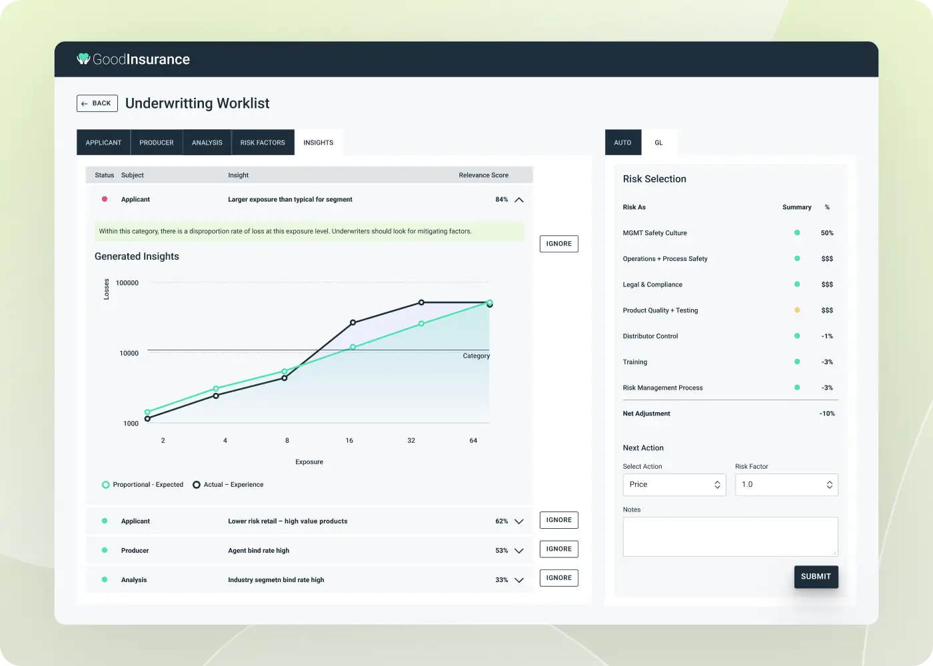
Task: Click the green status dot for Producer
Action: 105,550
